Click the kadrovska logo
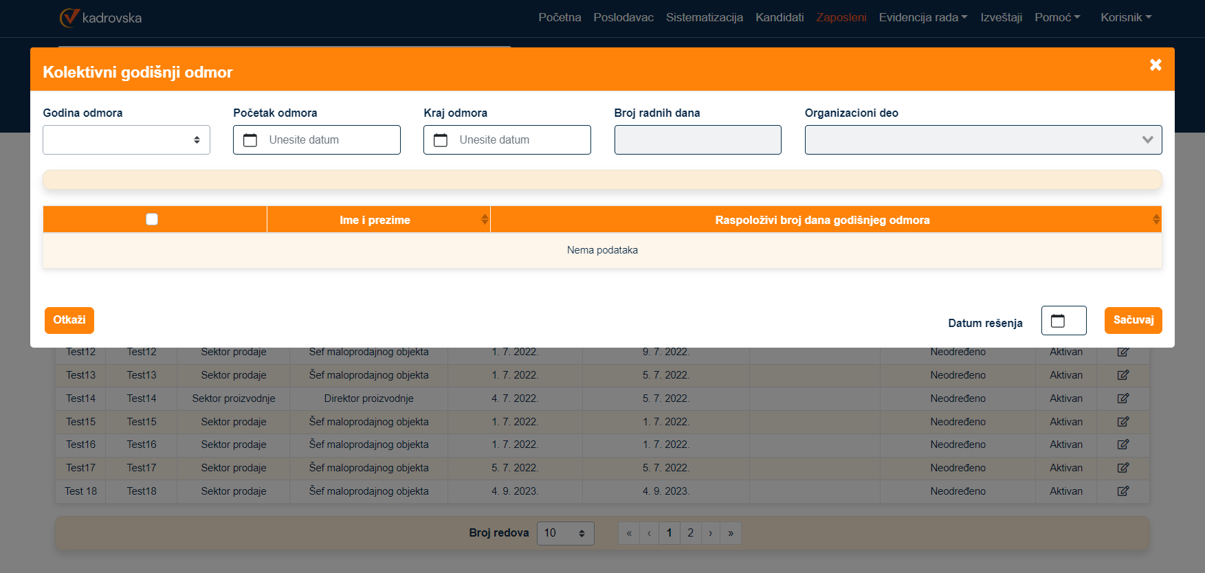Image resolution: width=1205 pixels, height=573 pixels. [101, 18]
